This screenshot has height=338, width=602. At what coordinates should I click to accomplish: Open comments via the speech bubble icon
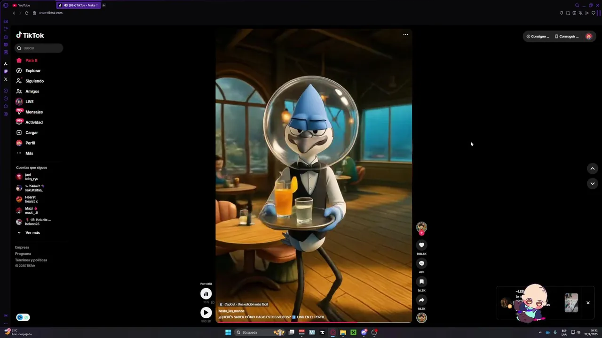click(421, 263)
